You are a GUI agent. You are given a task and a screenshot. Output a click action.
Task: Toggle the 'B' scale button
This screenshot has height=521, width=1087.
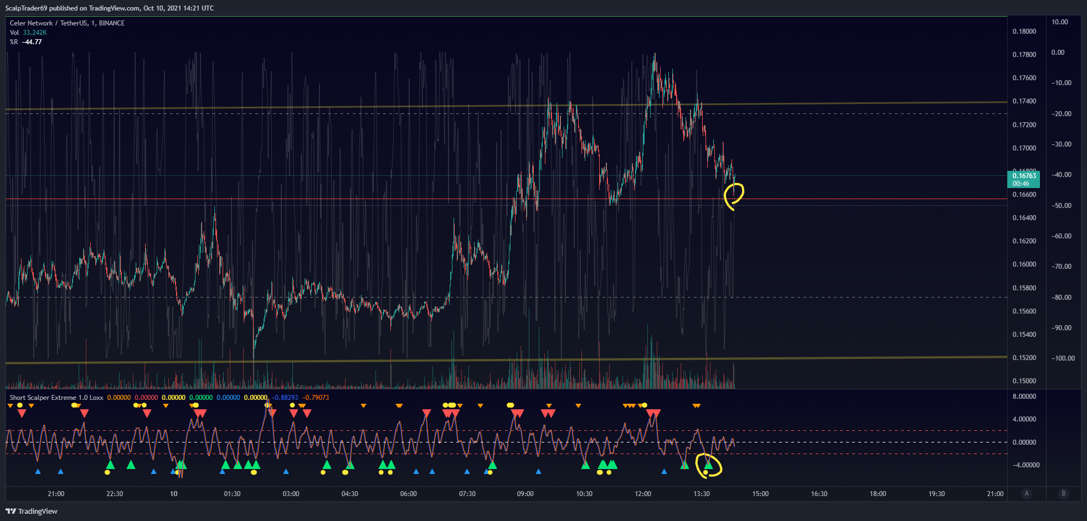click(x=1063, y=493)
